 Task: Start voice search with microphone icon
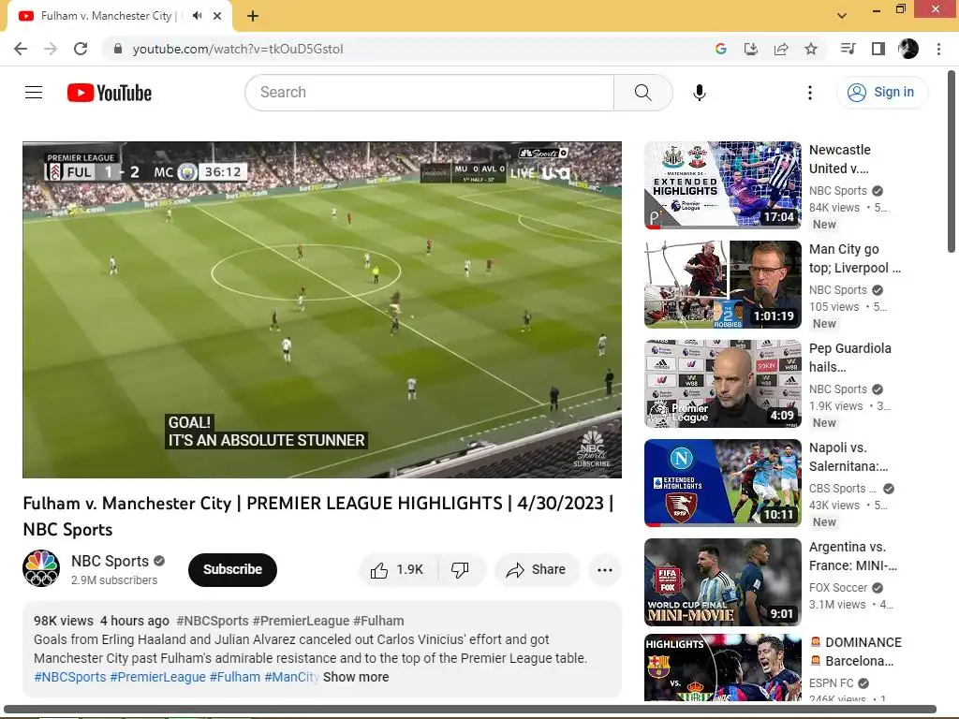(699, 93)
